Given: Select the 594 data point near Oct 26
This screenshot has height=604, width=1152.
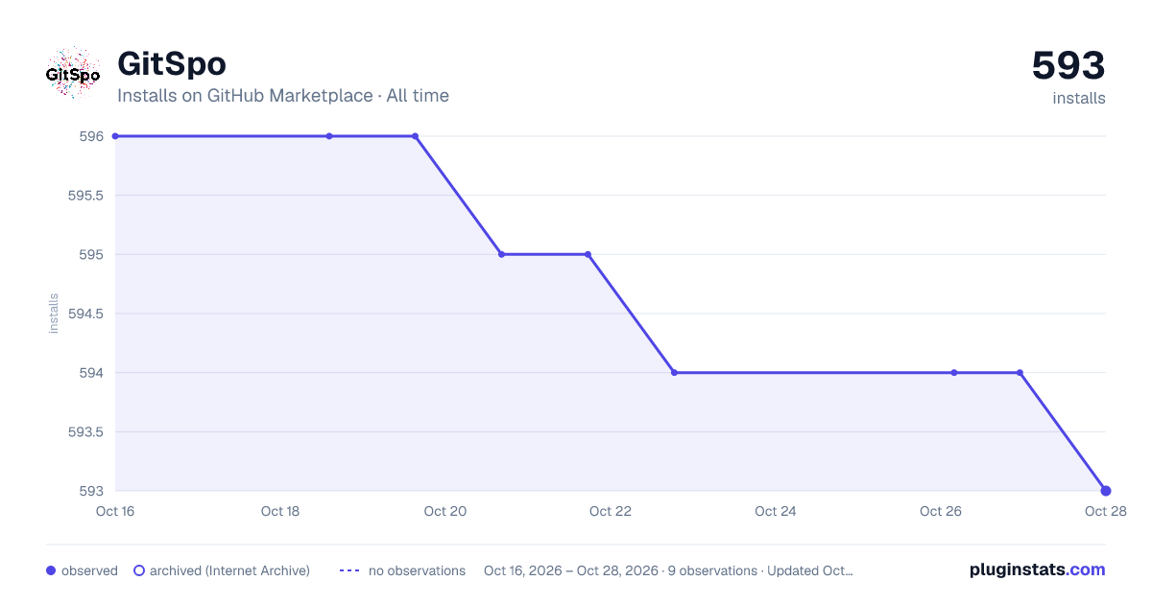Looking at the screenshot, I should click(x=954, y=372).
